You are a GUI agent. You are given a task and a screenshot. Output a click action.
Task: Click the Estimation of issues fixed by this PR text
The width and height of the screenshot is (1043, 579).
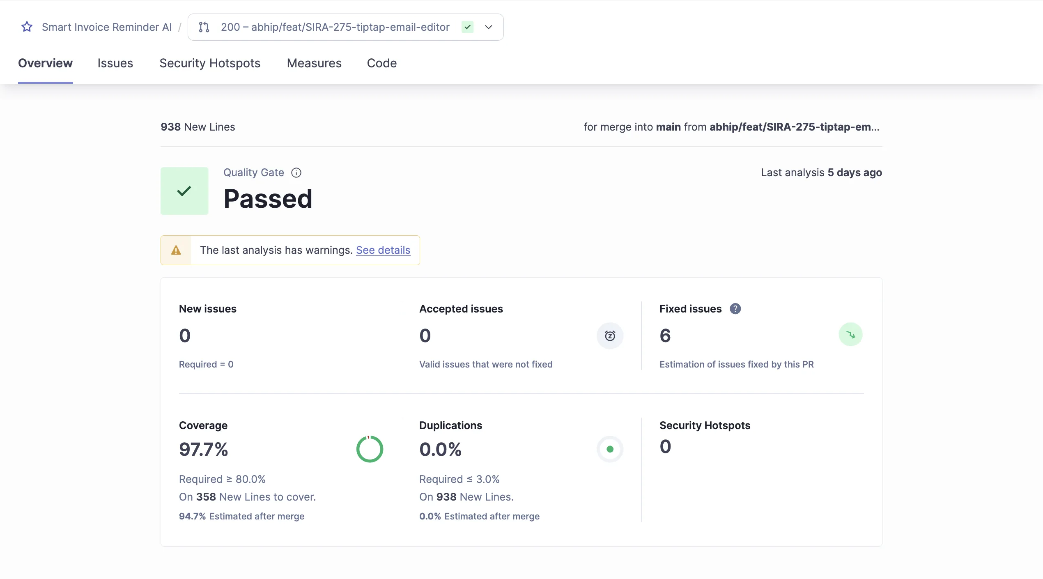pos(736,364)
